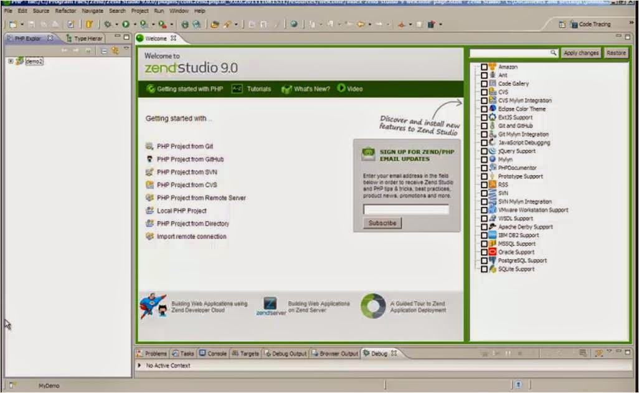Tick the Ant checkbox

[484, 75]
